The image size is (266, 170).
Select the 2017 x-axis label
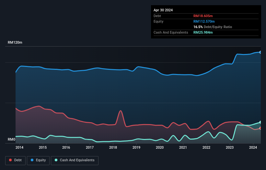90,147
